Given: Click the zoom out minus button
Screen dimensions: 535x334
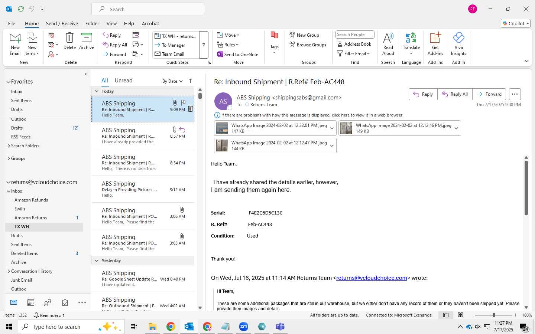Looking at the screenshot, I should click(471, 315).
